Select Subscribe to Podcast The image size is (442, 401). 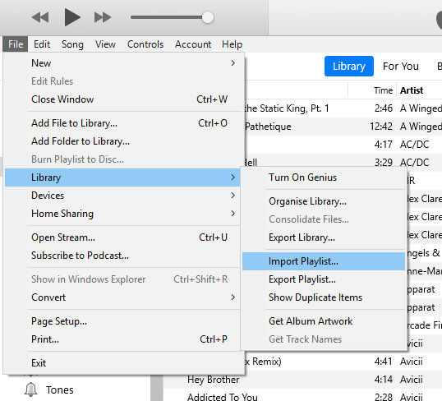tap(122, 256)
